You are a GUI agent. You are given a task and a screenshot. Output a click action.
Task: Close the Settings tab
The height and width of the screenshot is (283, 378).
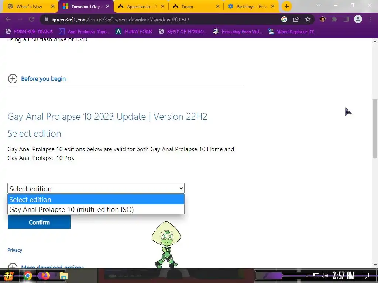coord(273,7)
